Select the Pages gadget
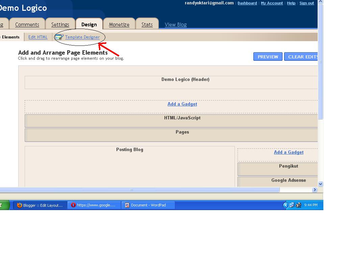 click(x=171, y=135)
